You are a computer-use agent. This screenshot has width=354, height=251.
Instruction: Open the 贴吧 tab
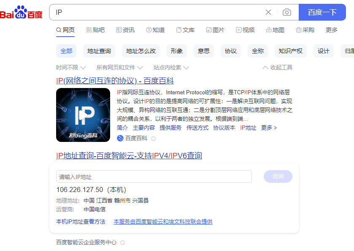click(95, 30)
